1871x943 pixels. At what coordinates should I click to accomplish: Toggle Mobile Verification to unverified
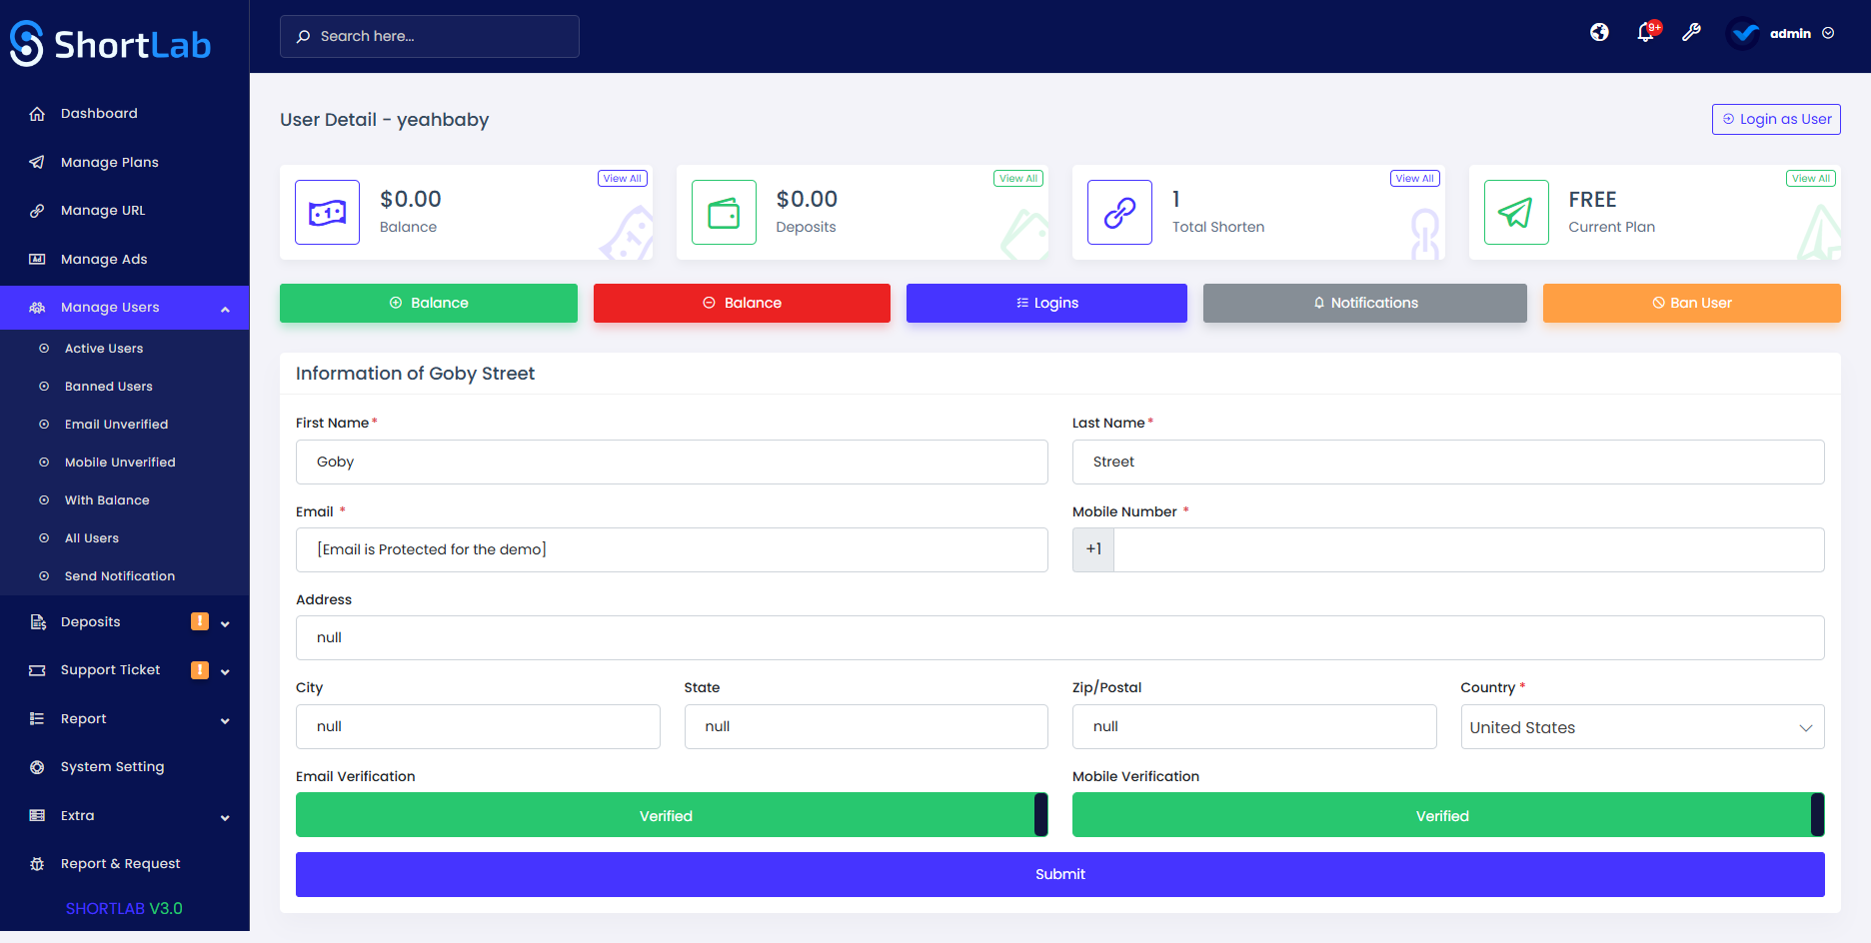coord(1442,815)
